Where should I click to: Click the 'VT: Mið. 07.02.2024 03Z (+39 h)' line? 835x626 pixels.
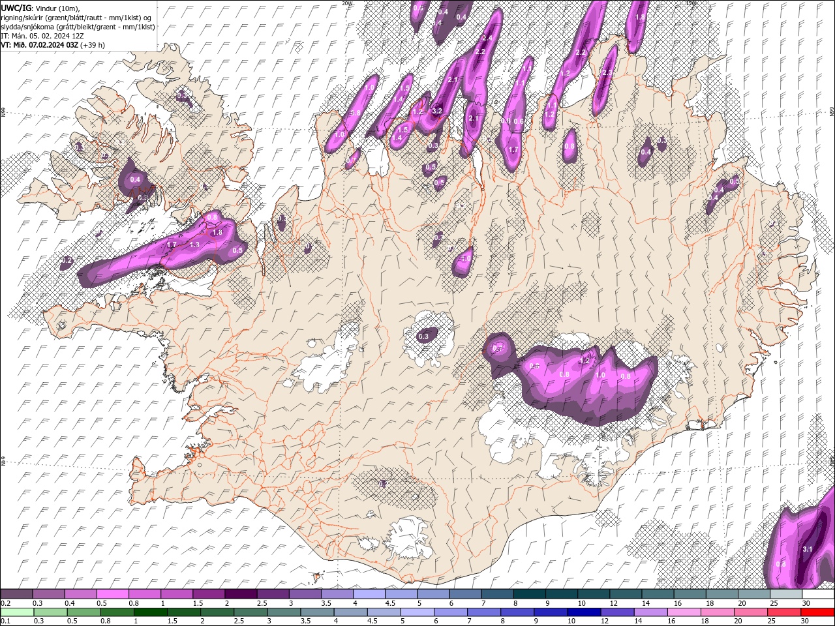point(53,45)
